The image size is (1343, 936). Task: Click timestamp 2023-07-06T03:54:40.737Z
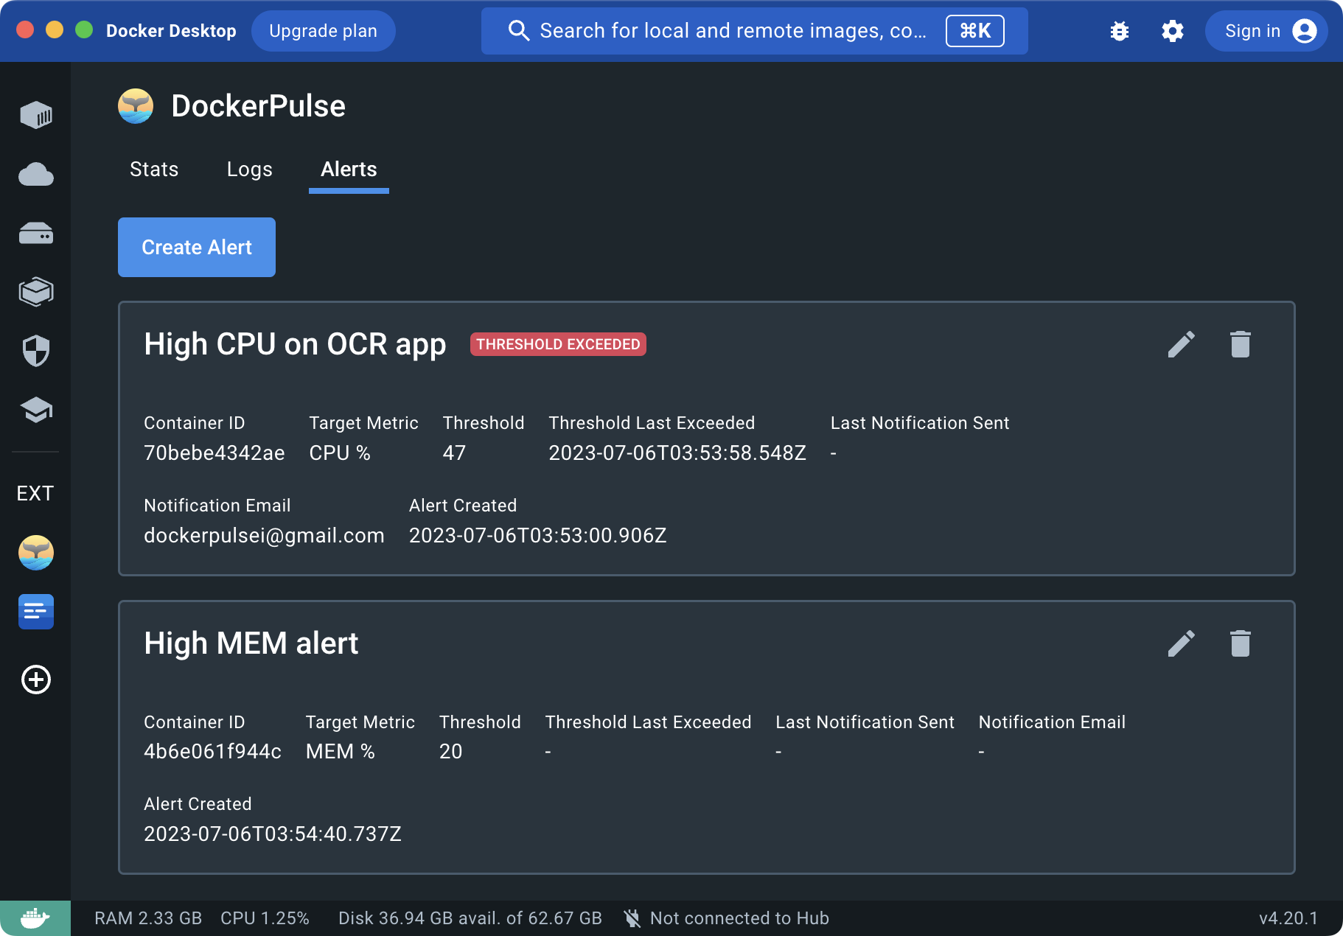click(x=273, y=834)
